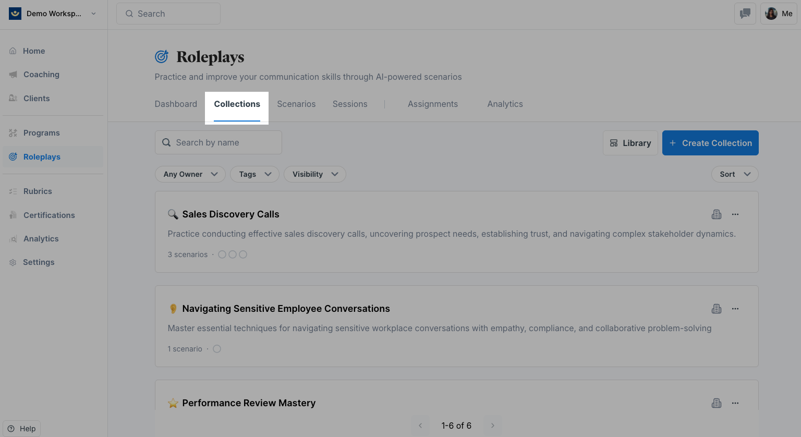The height and width of the screenshot is (437, 801).
Task: Click "3 scenarios" text
Action: (x=188, y=254)
